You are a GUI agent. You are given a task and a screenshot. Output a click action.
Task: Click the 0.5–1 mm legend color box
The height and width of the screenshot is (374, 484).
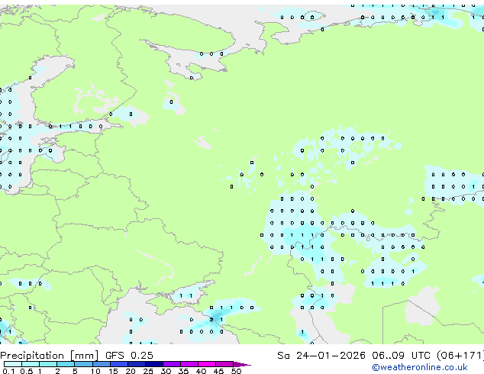point(31,364)
